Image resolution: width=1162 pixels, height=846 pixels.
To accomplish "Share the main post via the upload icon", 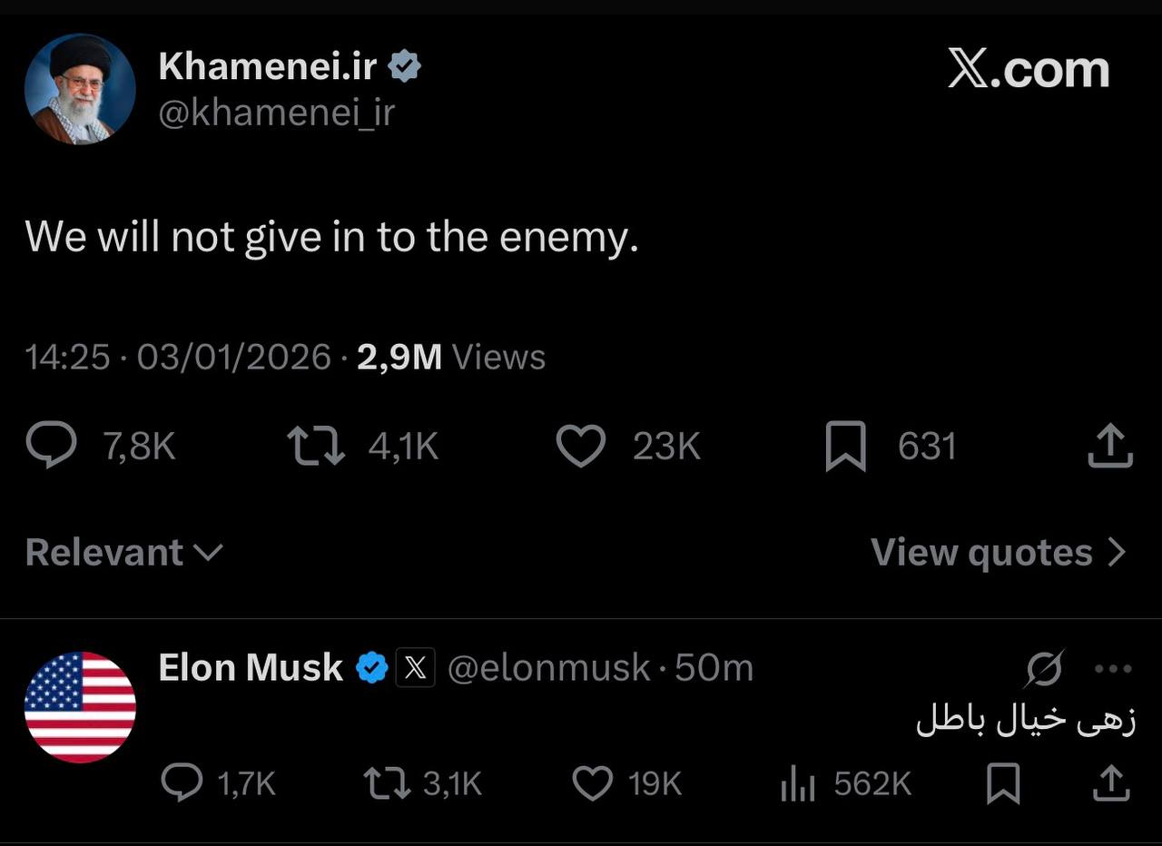I will coord(1110,446).
